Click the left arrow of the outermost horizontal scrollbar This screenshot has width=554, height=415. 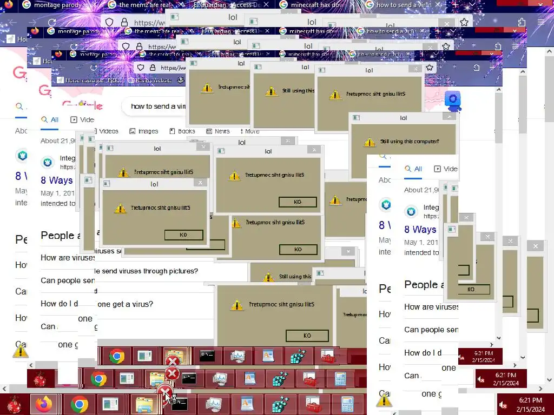[x=4, y=389]
